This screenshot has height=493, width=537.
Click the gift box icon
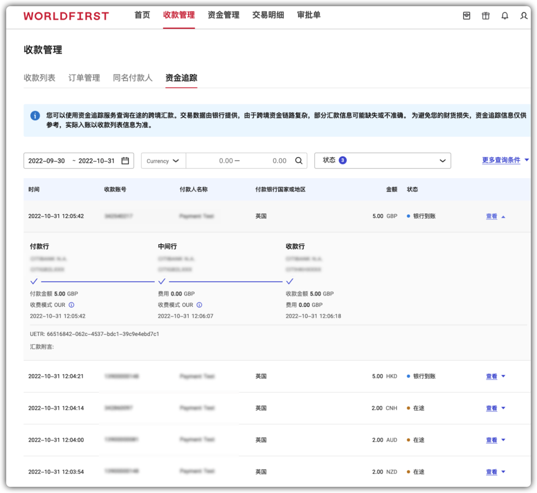[486, 16]
